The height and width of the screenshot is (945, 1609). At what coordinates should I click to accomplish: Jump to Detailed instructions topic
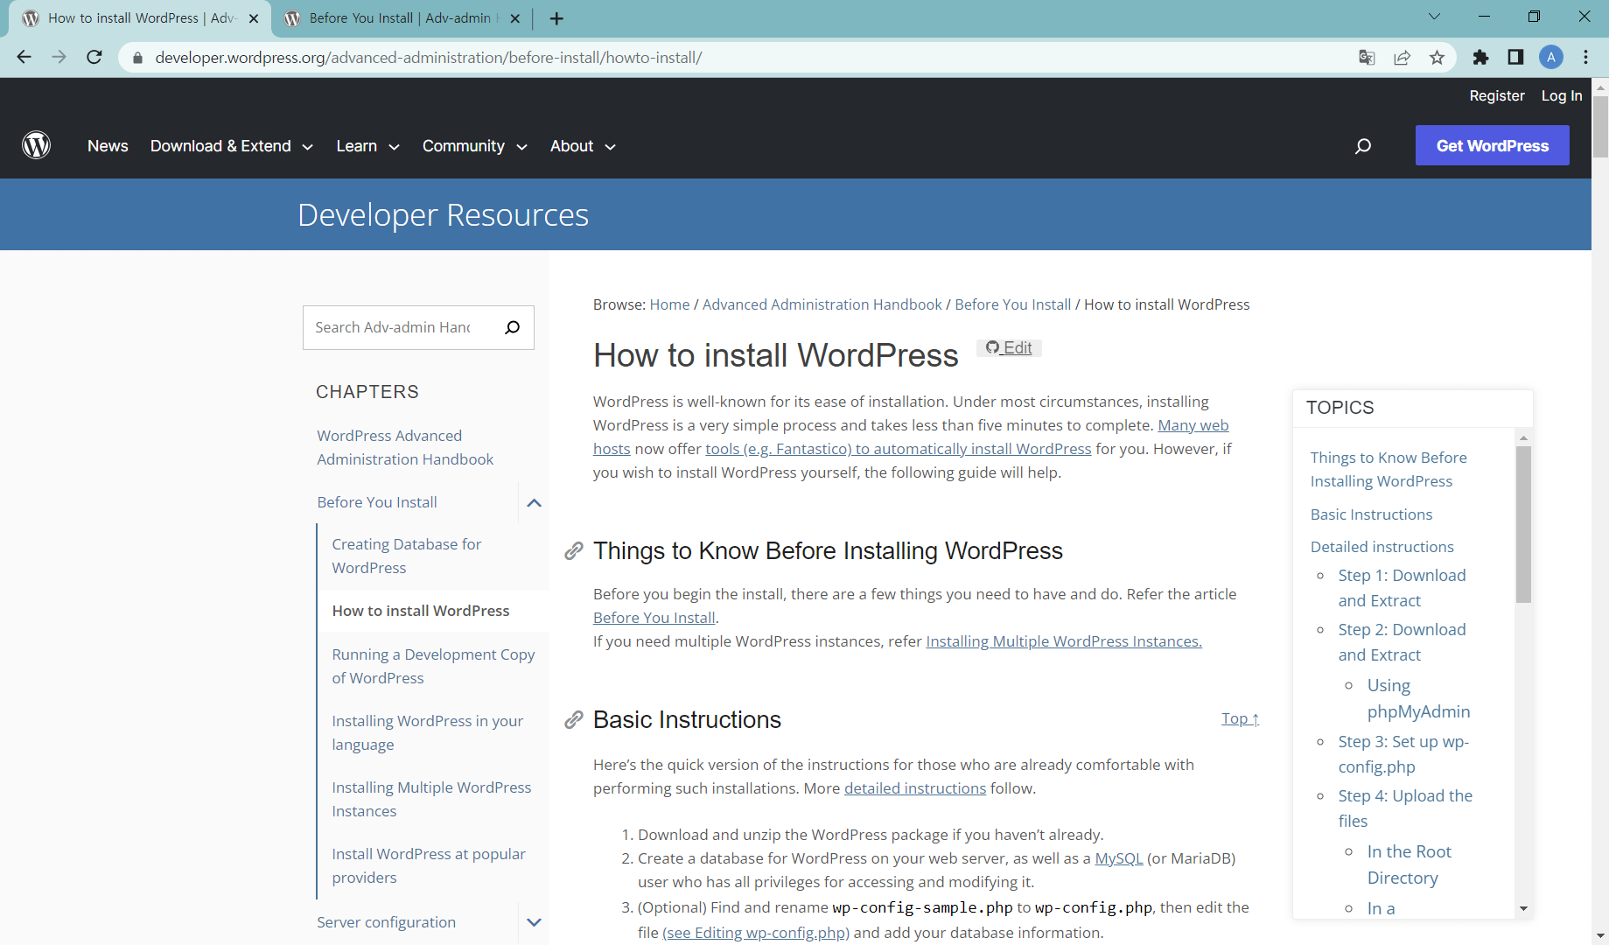coord(1382,547)
